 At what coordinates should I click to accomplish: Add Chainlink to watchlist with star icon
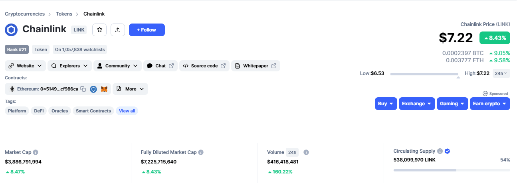point(99,30)
